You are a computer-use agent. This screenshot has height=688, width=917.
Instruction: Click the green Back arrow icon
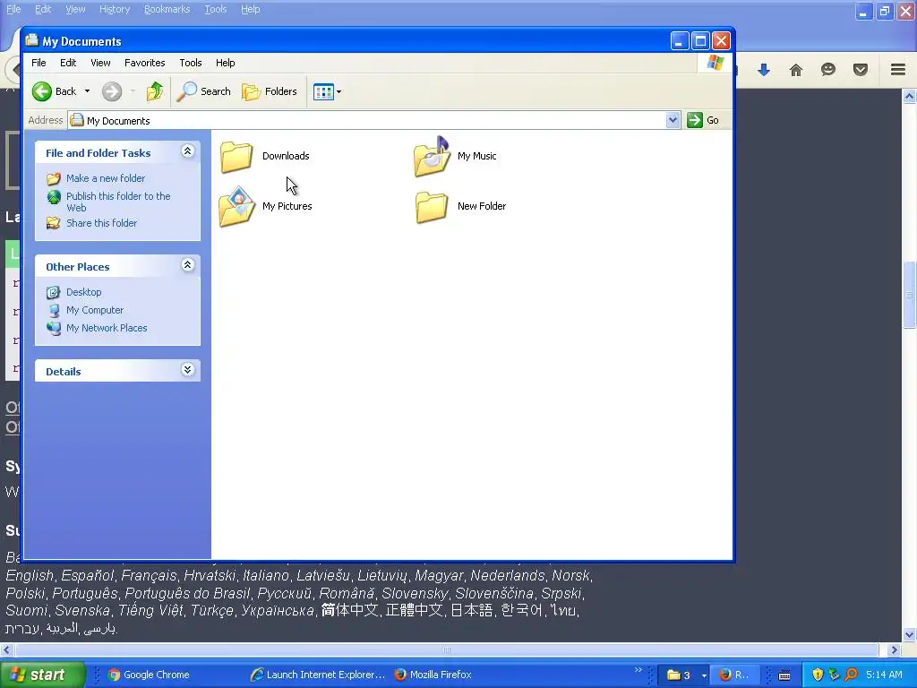(x=42, y=91)
